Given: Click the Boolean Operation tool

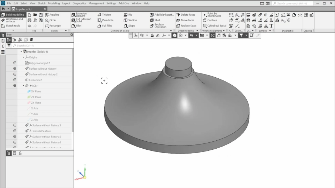Looking at the screenshot, I should coord(152,26).
